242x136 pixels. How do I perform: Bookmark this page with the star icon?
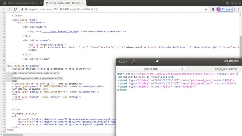tap(206, 9)
